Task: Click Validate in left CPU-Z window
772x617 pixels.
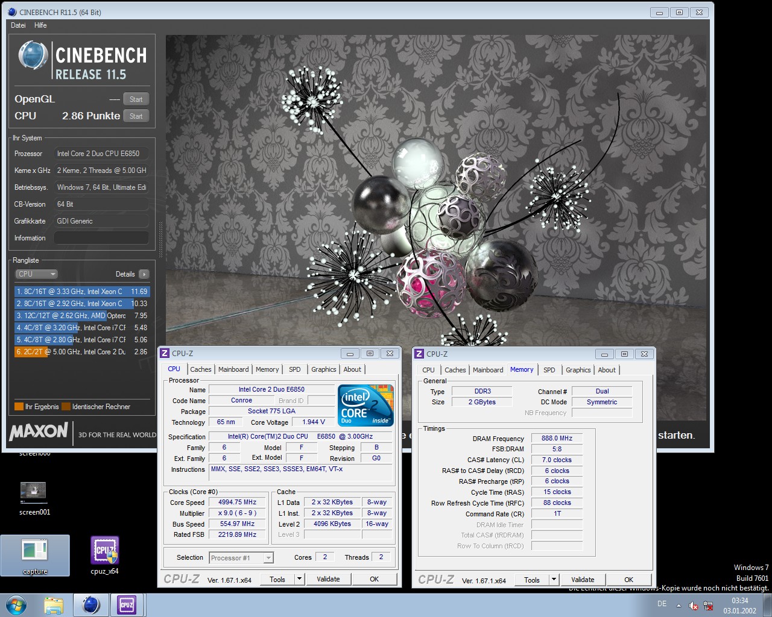Action: 328,579
